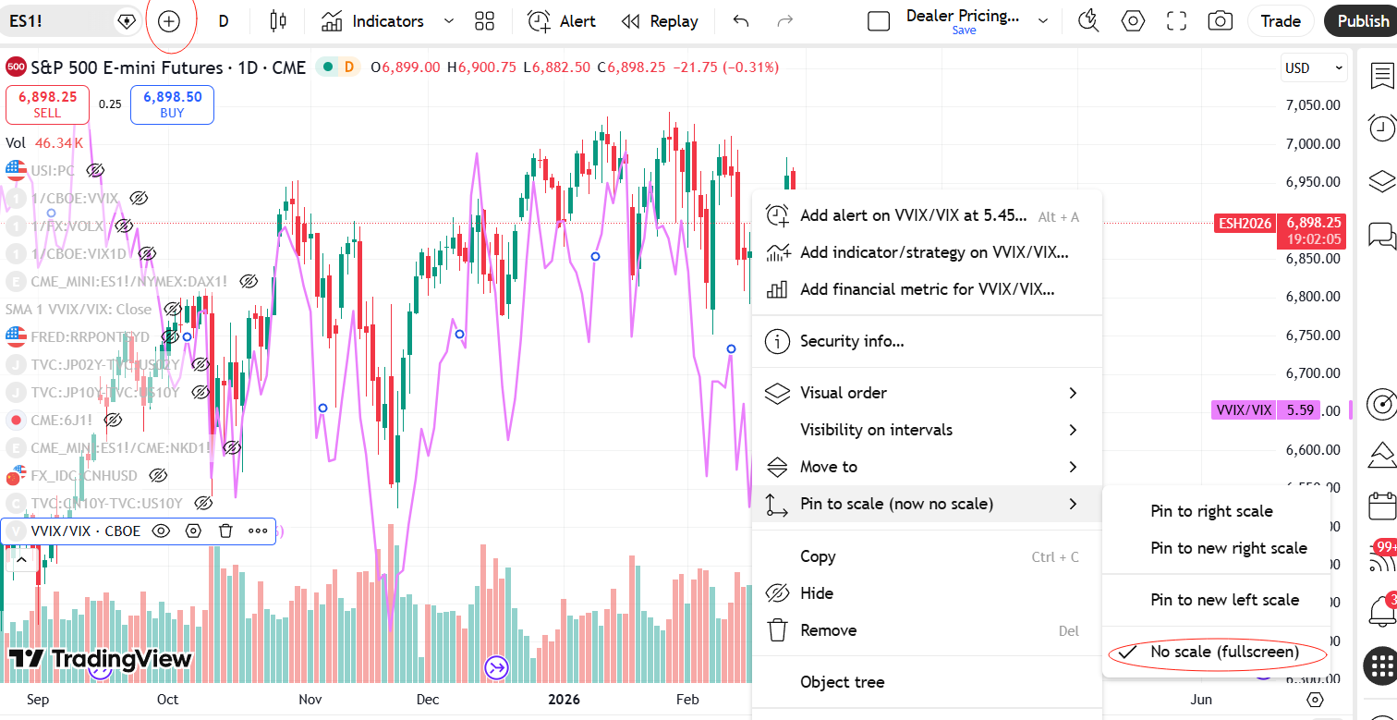1397x720 pixels.
Task: Choose Pin to new left scale
Action: pyautogui.click(x=1224, y=600)
